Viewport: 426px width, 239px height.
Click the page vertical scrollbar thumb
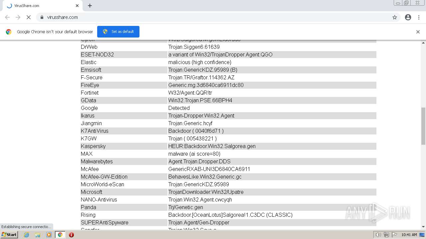click(x=423, y=126)
